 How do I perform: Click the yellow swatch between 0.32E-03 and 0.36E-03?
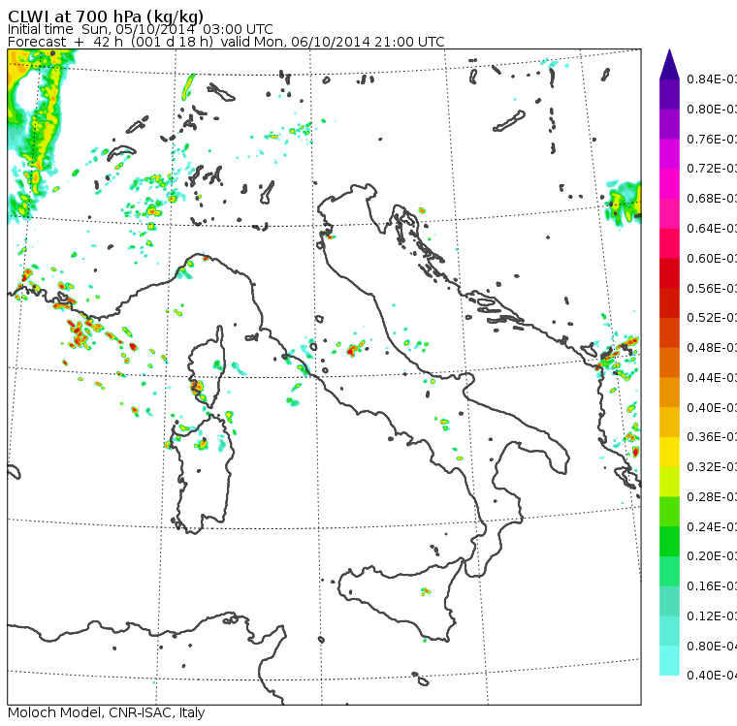click(x=669, y=452)
